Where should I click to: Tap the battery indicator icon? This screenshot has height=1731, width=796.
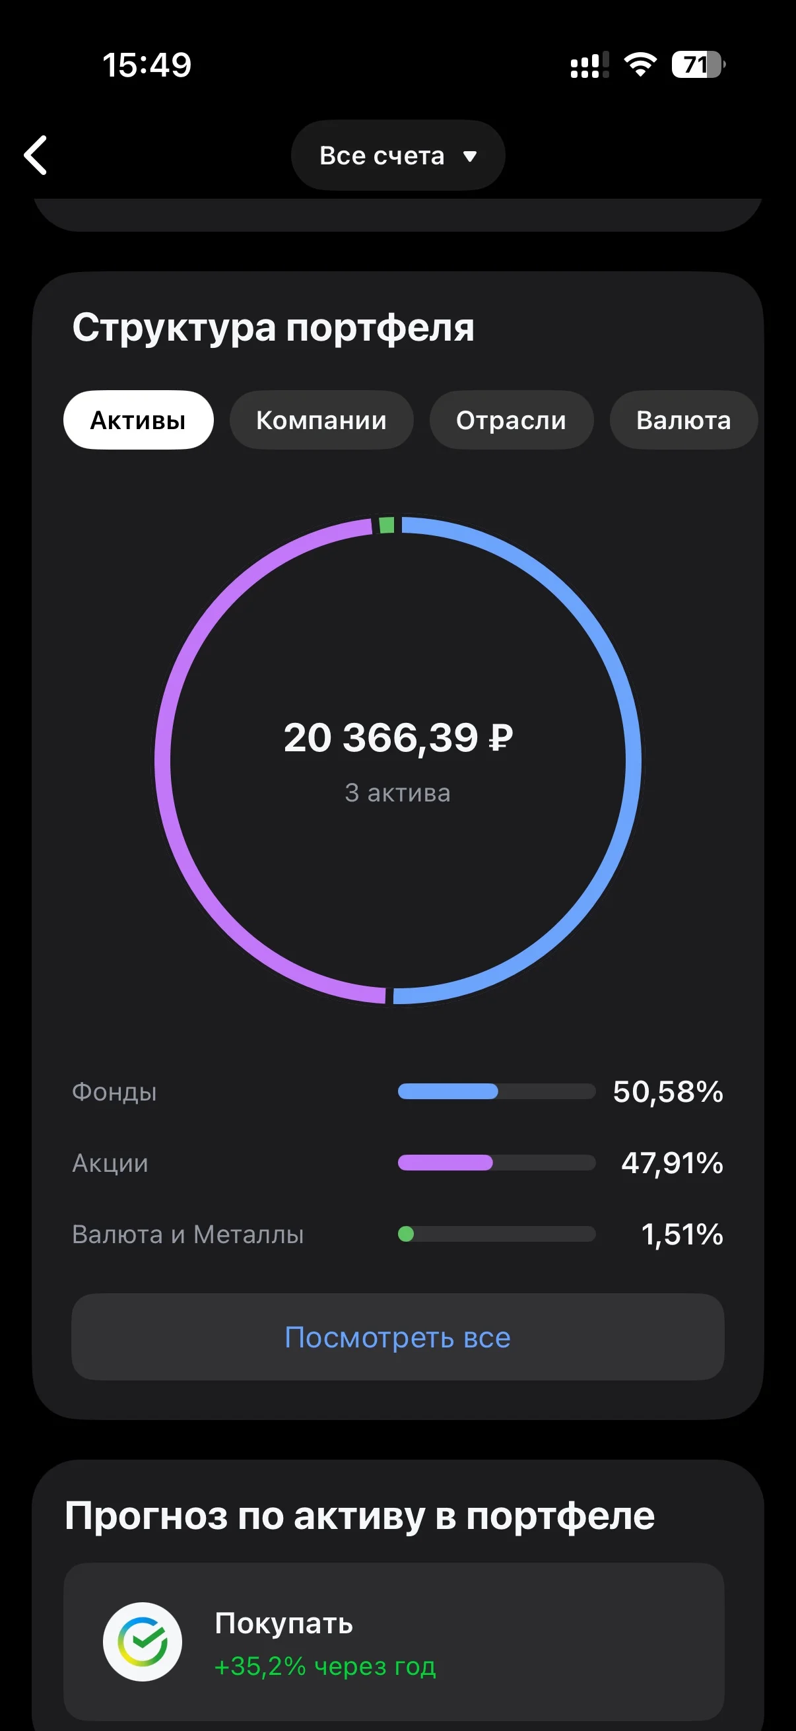click(x=698, y=65)
